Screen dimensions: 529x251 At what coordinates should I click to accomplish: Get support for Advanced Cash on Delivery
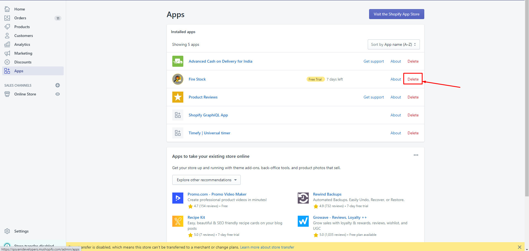[x=374, y=61]
